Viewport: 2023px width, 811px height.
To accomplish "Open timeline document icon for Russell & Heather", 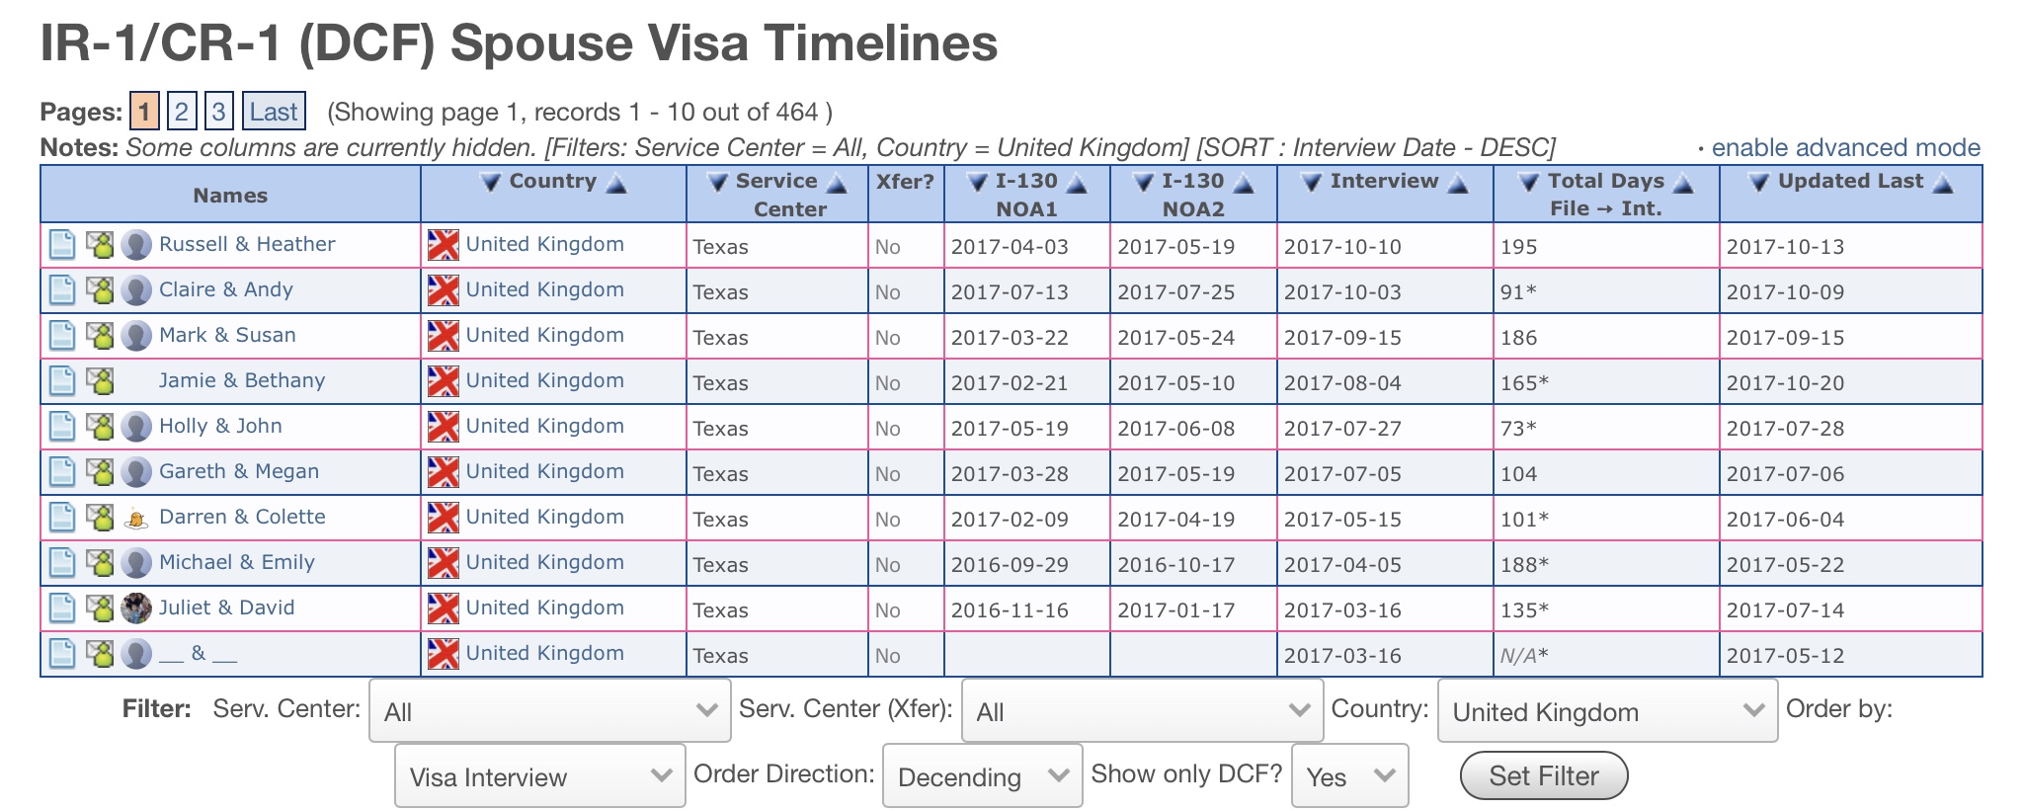I will pyautogui.click(x=62, y=244).
